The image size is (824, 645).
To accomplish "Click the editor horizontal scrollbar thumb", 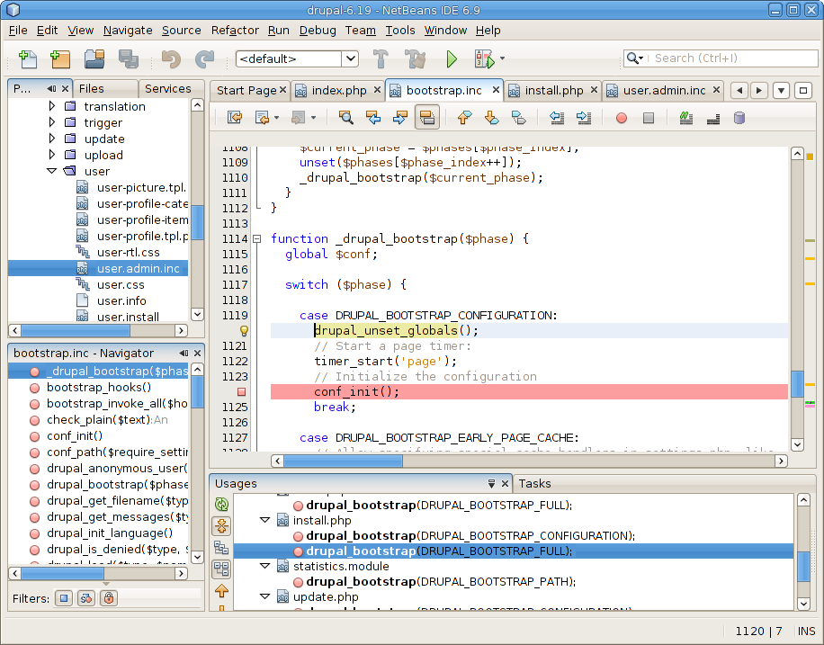I will (343, 461).
